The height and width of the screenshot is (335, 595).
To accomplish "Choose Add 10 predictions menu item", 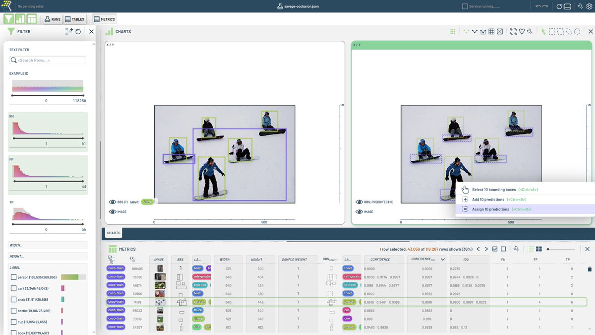I will [x=526, y=200].
